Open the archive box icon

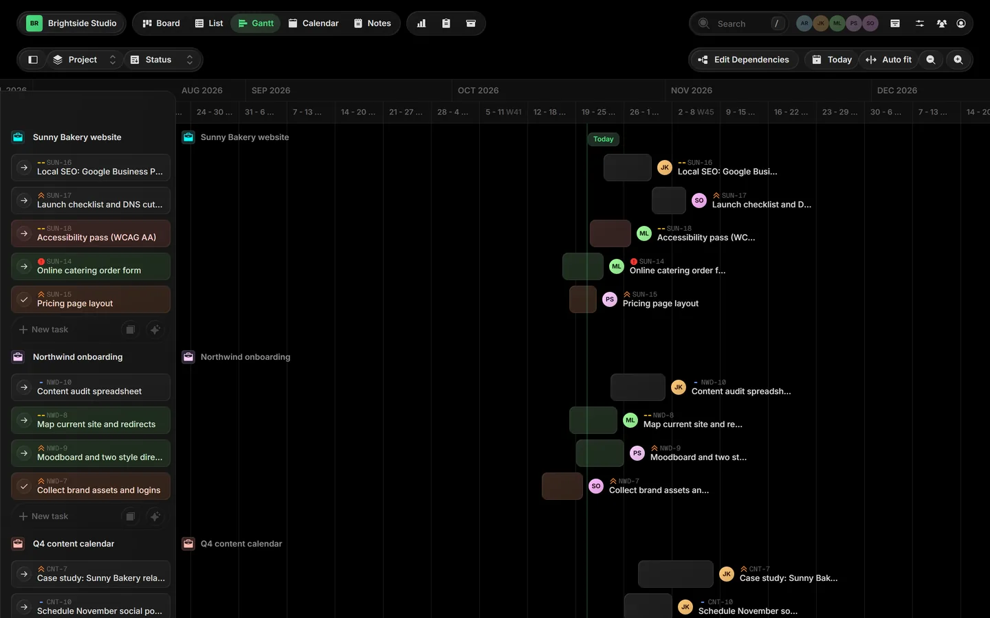471,23
